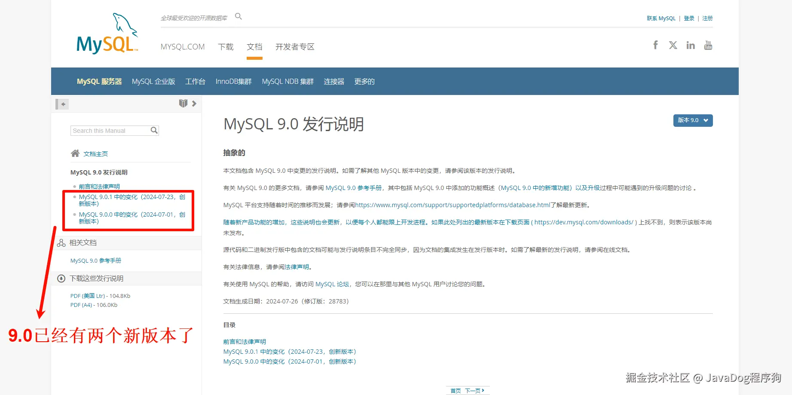Open 前言和法律声明 in the sidebar
The width and height of the screenshot is (792, 395).
coord(99,187)
